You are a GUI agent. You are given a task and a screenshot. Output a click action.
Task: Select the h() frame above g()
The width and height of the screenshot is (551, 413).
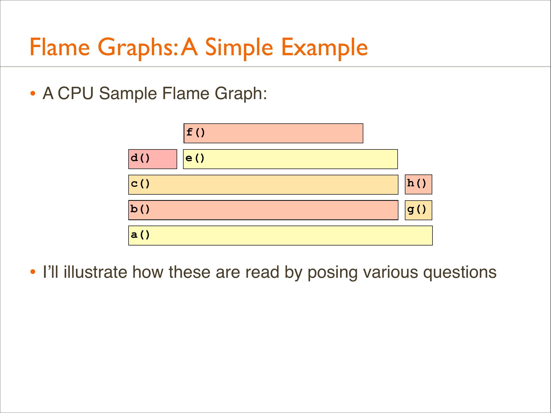tap(418, 184)
